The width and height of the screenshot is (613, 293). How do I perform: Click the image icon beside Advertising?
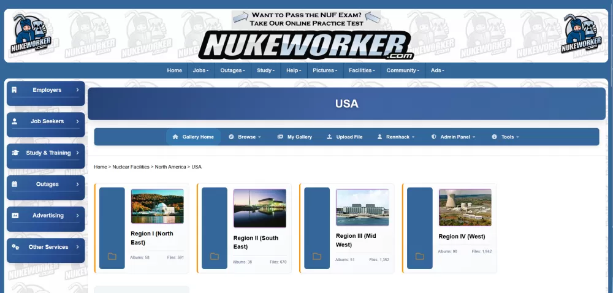click(15, 215)
